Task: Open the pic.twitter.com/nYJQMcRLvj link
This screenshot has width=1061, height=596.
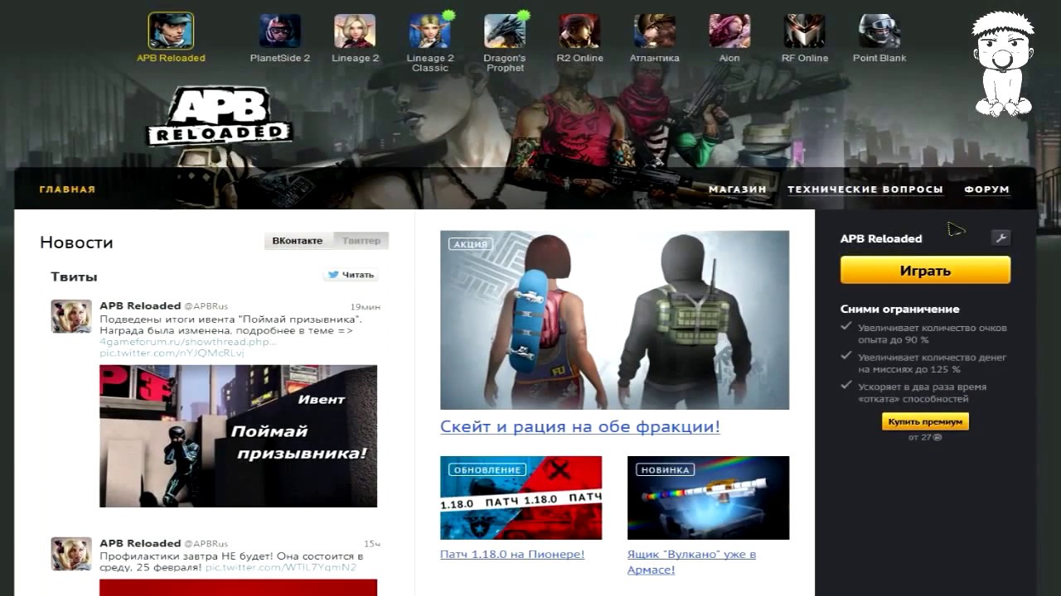Action: pyautogui.click(x=172, y=353)
